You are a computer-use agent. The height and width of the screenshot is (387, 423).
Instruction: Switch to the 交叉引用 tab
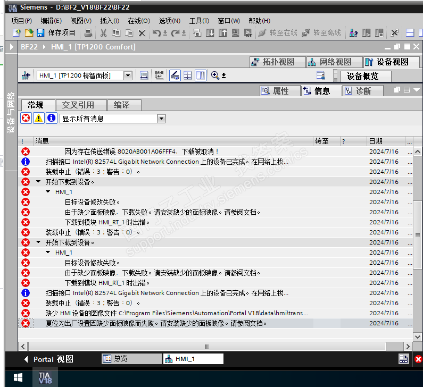click(81, 105)
